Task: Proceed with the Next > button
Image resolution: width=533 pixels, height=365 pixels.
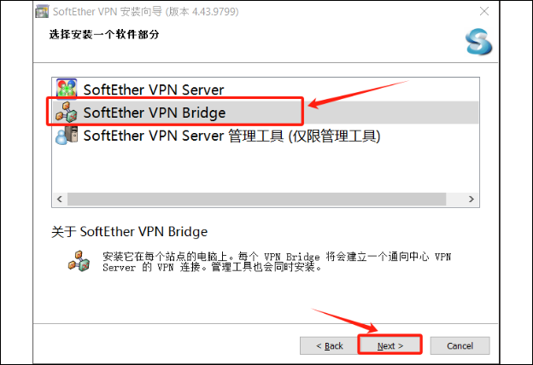Action: [389, 345]
